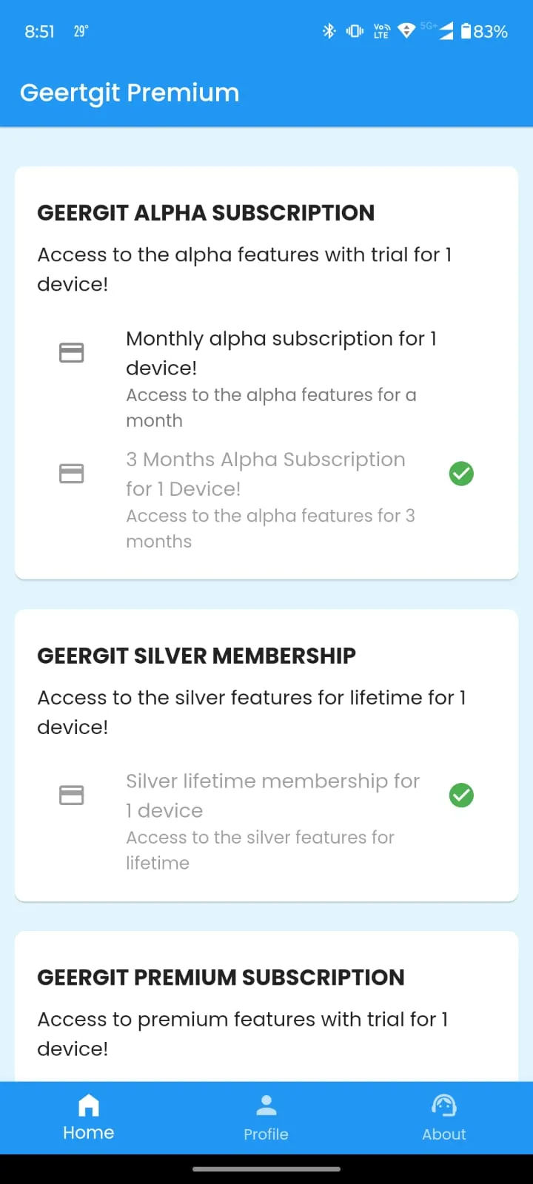Screen dimensions: 533x1184
Task: Tap the Bluetooth icon in status bar
Action: coord(329,31)
